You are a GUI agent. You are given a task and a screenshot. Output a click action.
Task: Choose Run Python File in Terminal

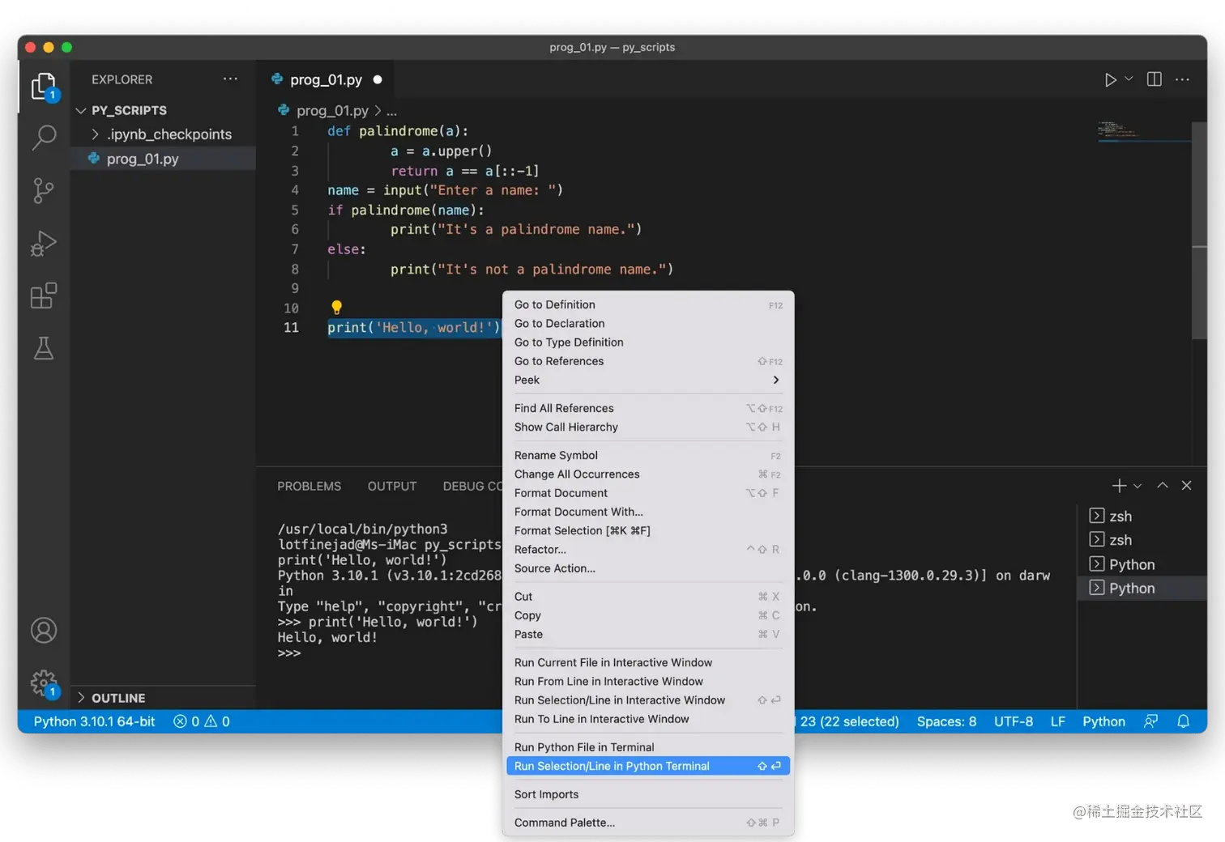pyautogui.click(x=648, y=747)
